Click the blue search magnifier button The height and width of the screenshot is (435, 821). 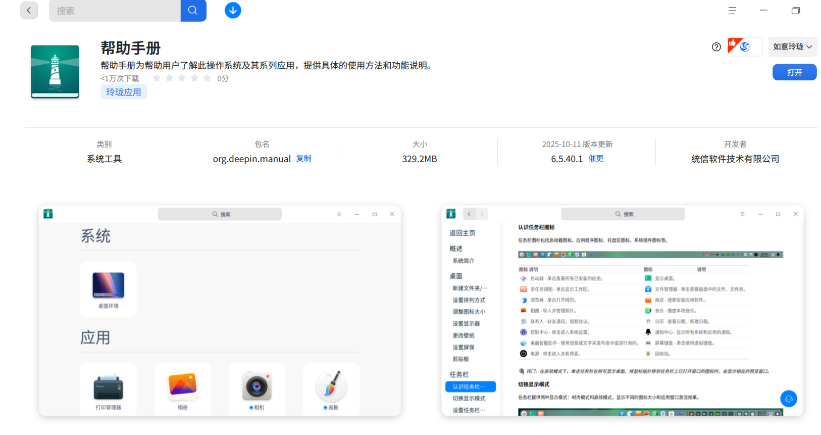click(x=193, y=11)
